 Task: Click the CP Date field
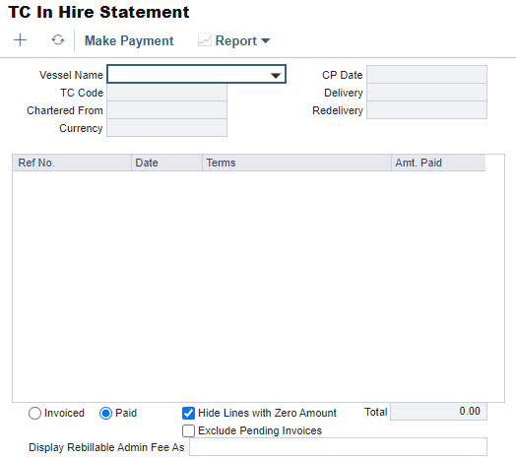coord(426,75)
